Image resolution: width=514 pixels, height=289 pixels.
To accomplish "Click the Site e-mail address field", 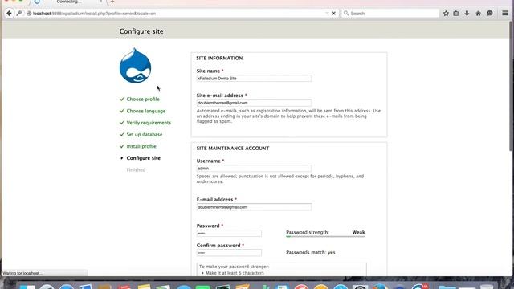I will (254, 103).
